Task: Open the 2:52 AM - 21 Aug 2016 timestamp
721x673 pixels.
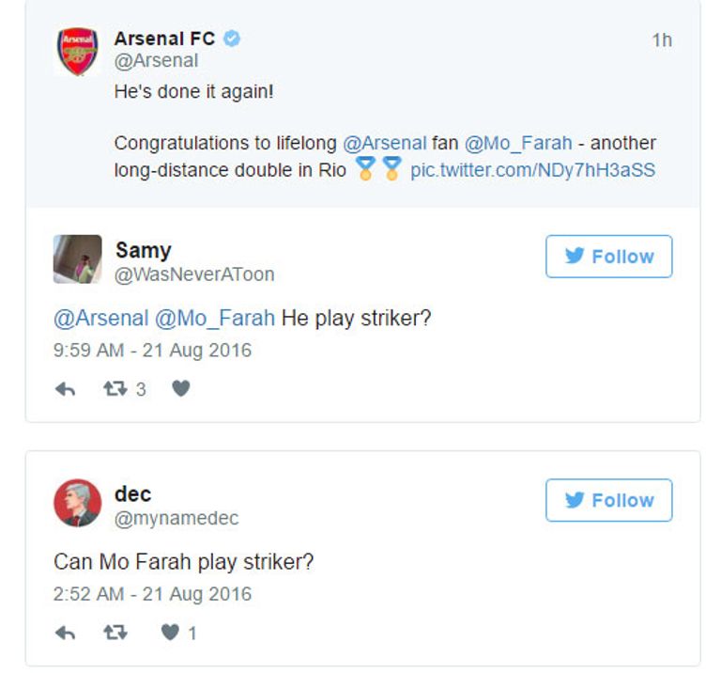Action: point(152,594)
